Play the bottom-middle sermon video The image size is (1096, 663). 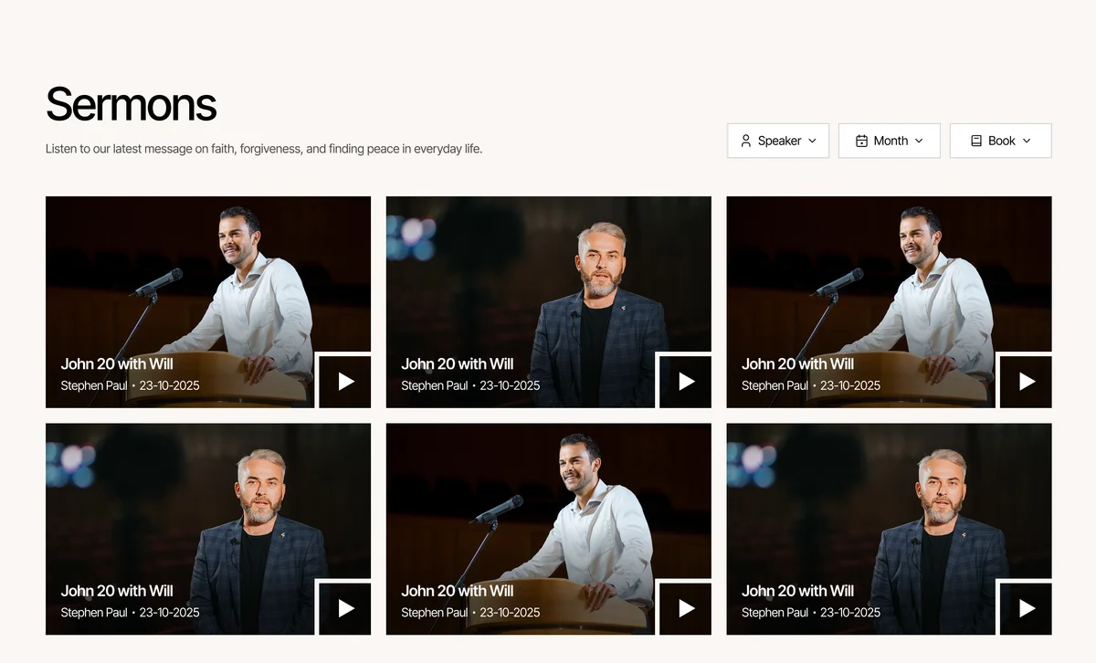point(685,608)
